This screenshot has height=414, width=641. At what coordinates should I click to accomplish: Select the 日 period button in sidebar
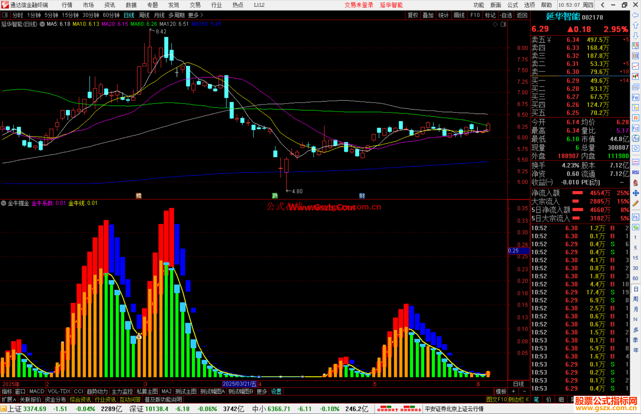coord(635,289)
